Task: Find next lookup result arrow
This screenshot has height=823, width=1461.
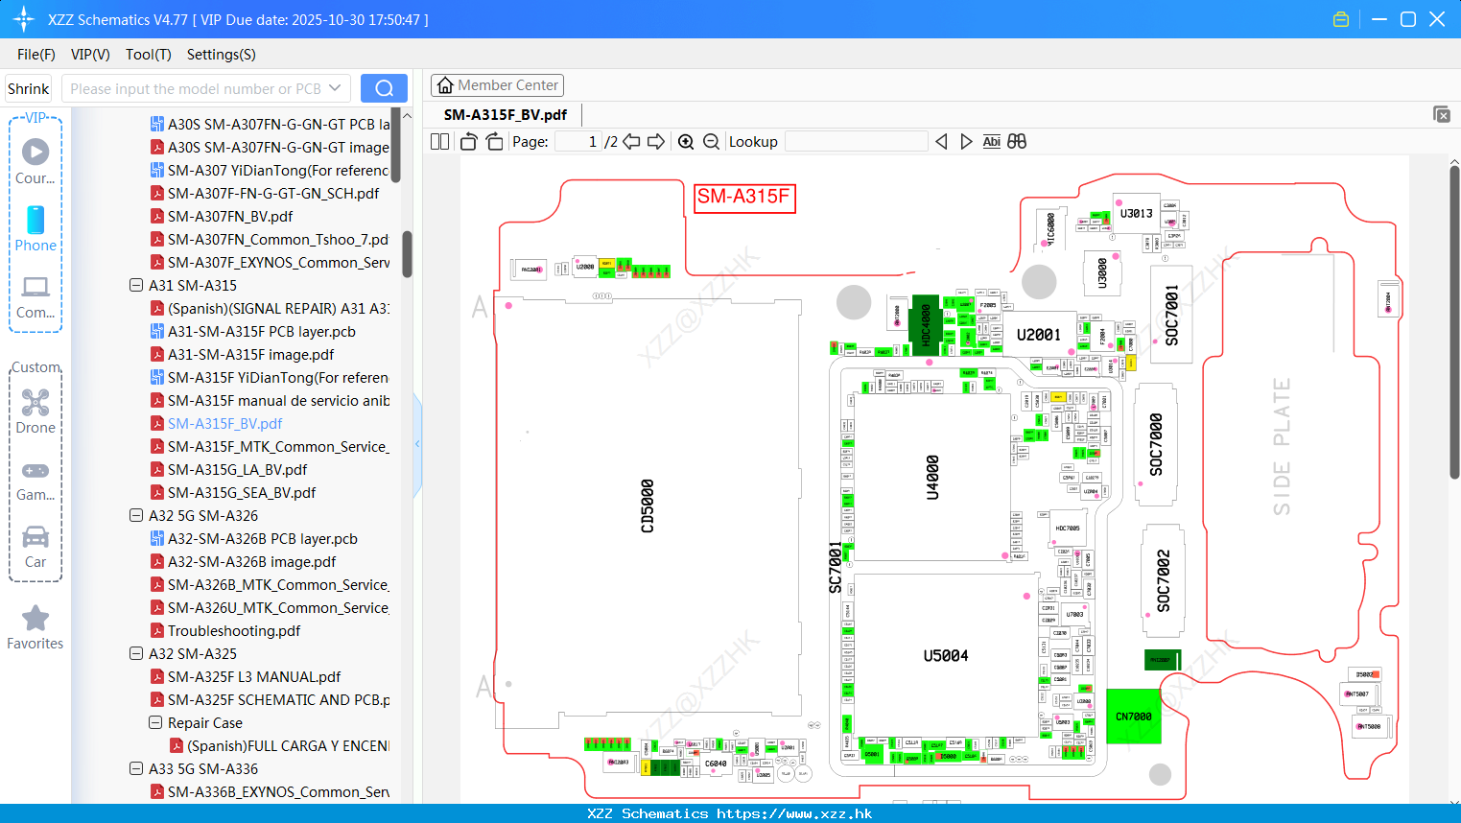Action: [x=966, y=142]
